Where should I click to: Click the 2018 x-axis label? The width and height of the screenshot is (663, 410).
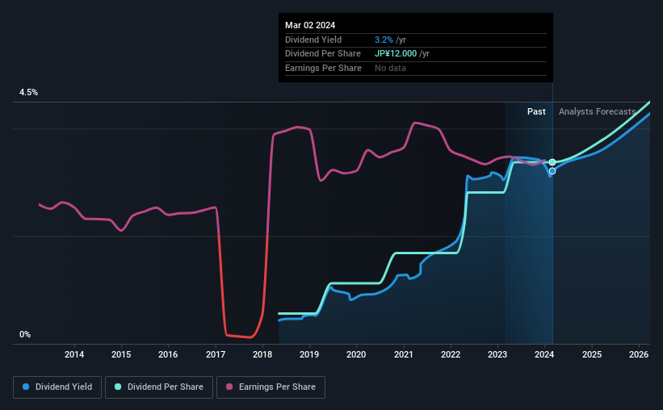pyautogui.click(x=262, y=354)
